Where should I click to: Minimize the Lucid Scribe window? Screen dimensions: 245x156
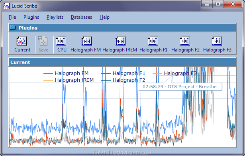coord(207,4)
